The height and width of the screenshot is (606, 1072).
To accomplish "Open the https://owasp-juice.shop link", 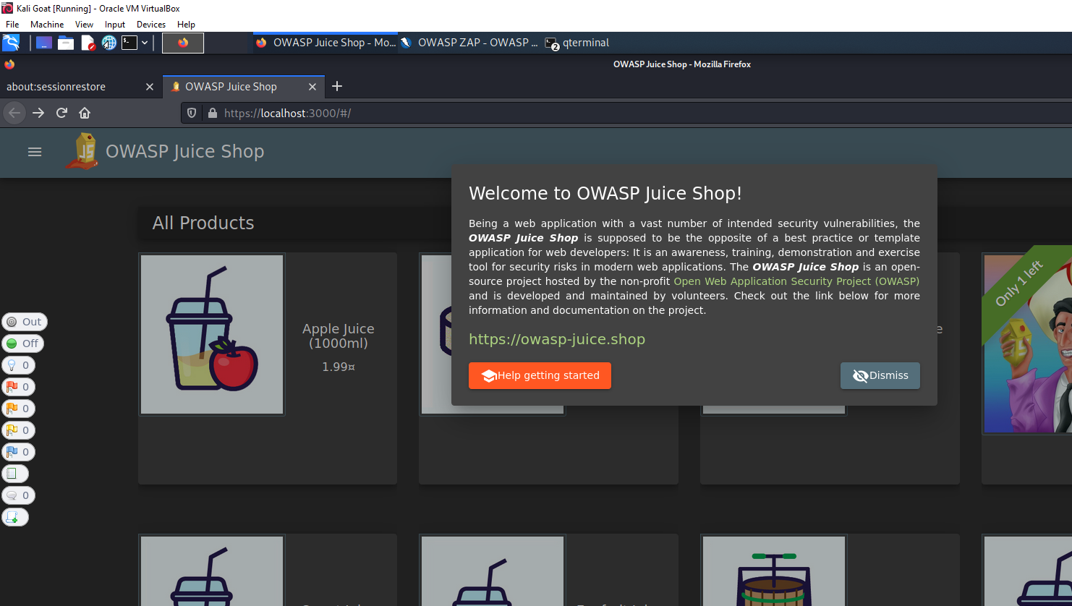I will tap(557, 339).
